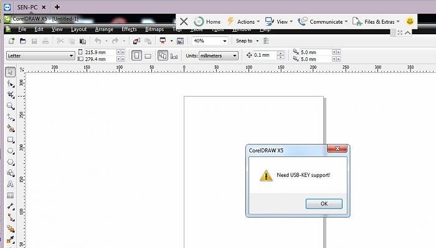Switch to the SEN-PC session tab
This screenshot has width=436, height=248.
click(27, 7)
